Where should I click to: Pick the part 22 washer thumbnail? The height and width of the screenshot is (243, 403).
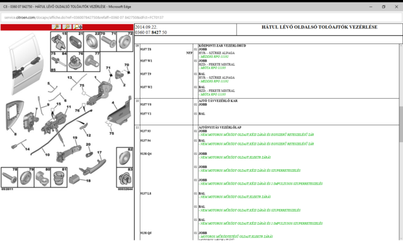[x=92, y=42]
